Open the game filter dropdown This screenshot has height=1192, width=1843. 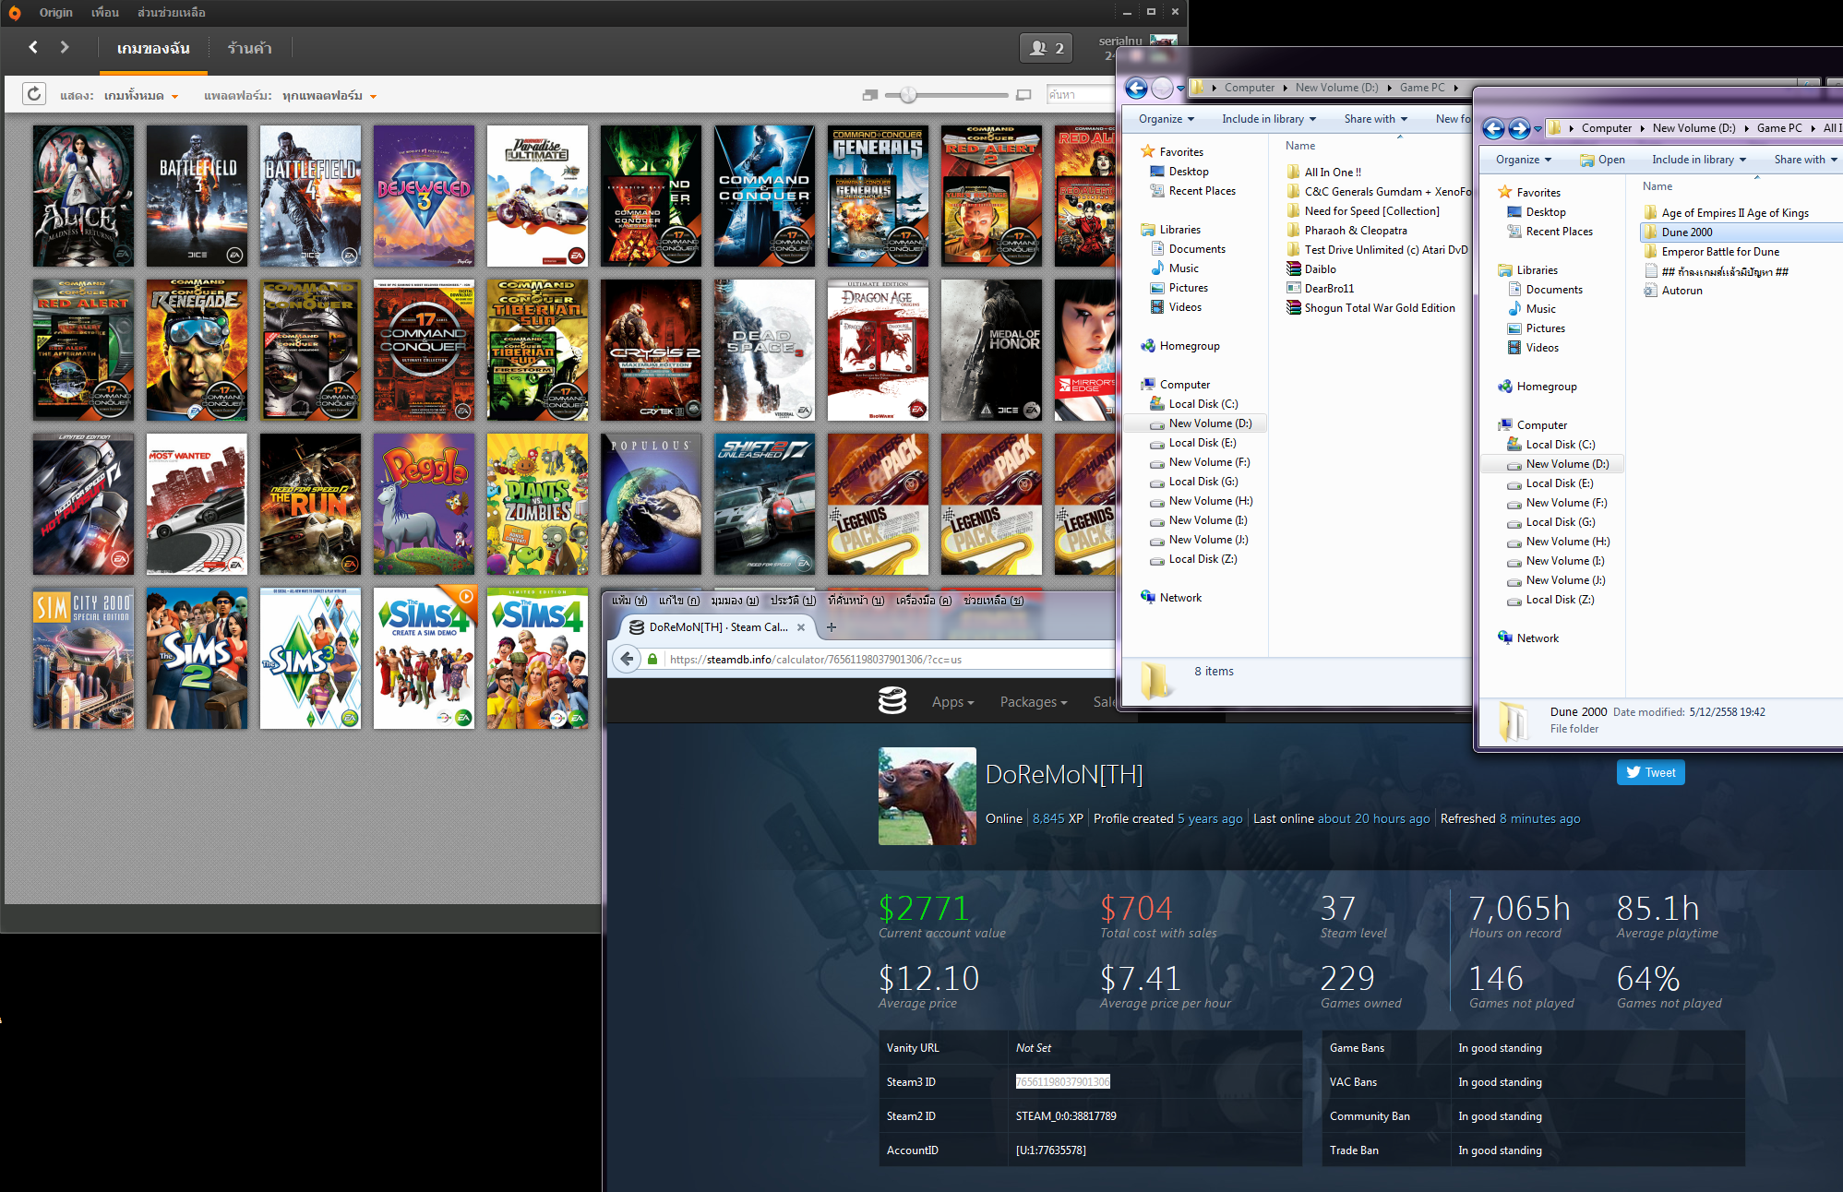click(x=141, y=96)
